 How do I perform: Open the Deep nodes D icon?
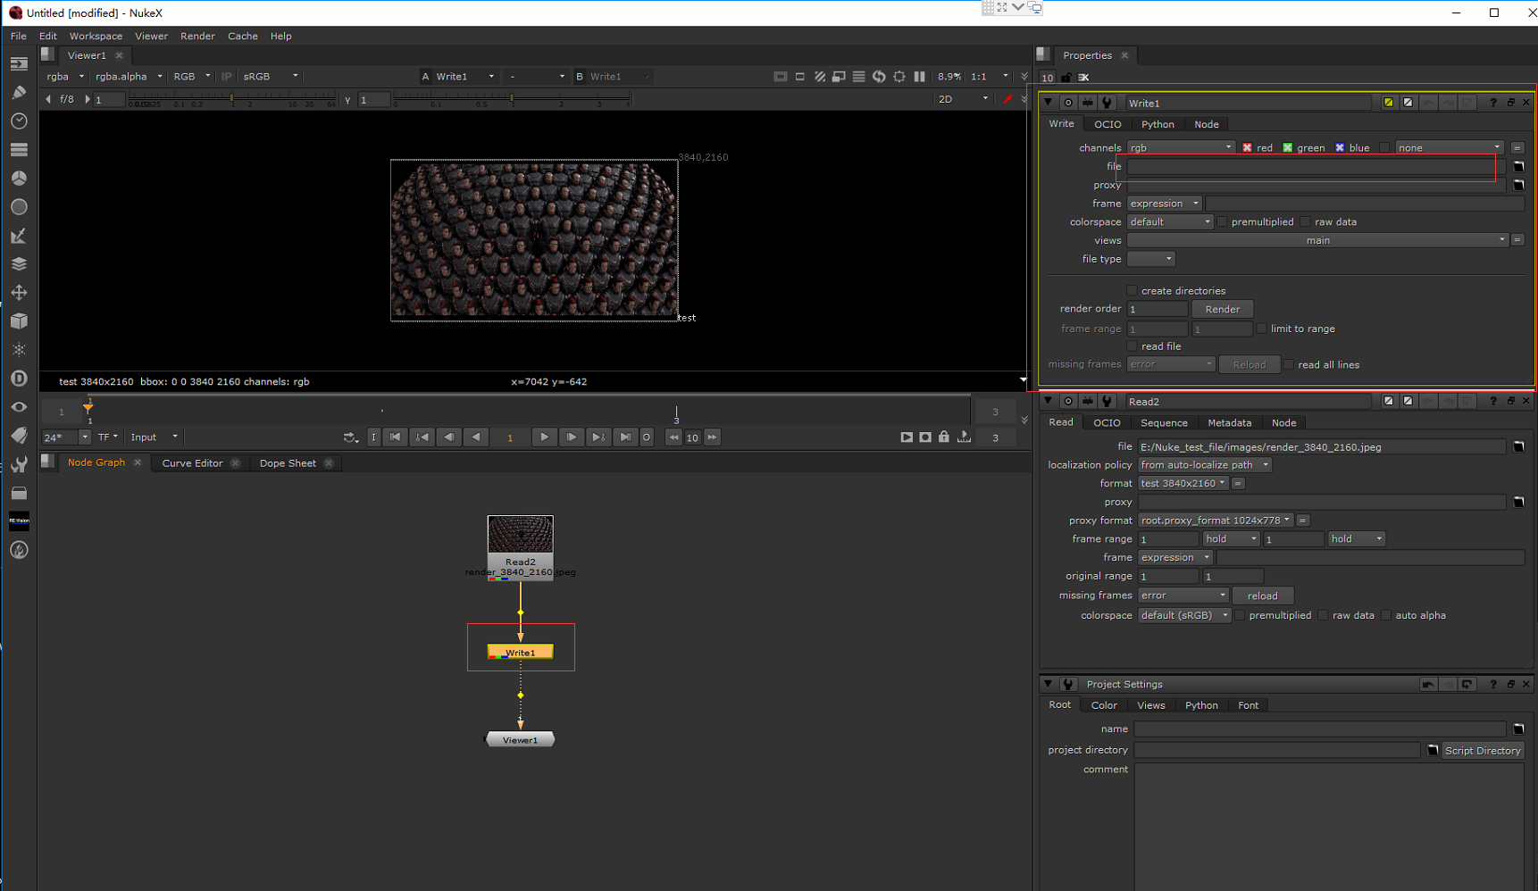click(x=19, y=379)
